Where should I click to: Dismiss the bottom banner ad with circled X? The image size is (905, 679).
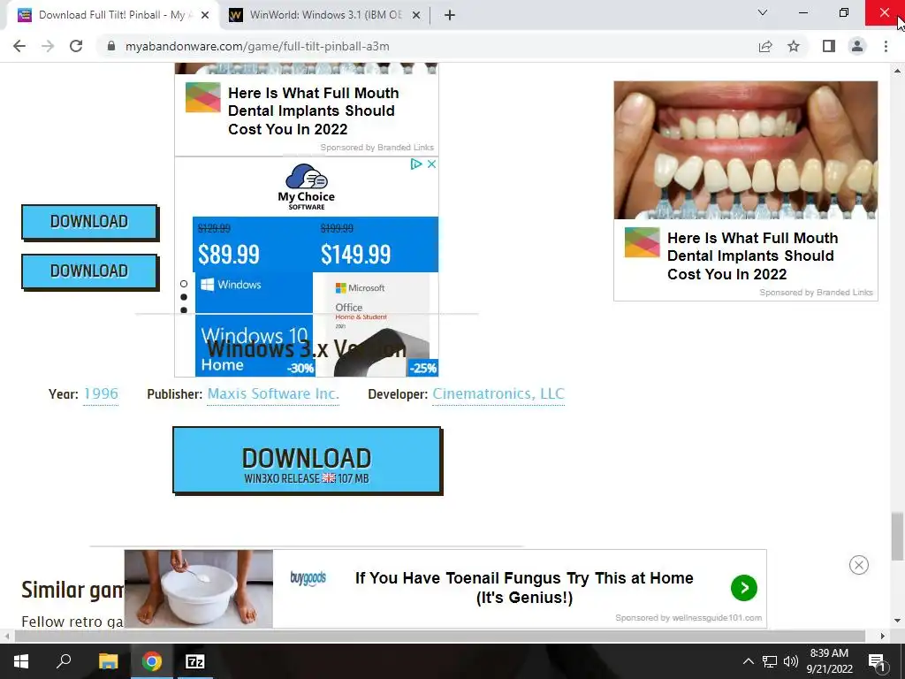tap(859, 565)
